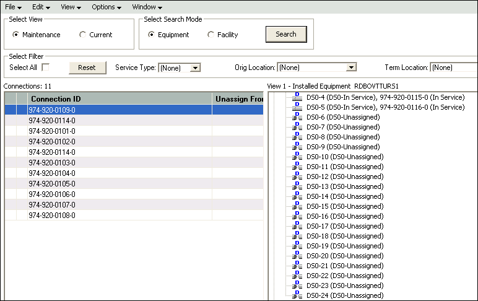Select tree item DS0-15 (DS0-Unassigned)
This screenshot has height=301, width=478.
pyautogui.click(x=345, y=206)
